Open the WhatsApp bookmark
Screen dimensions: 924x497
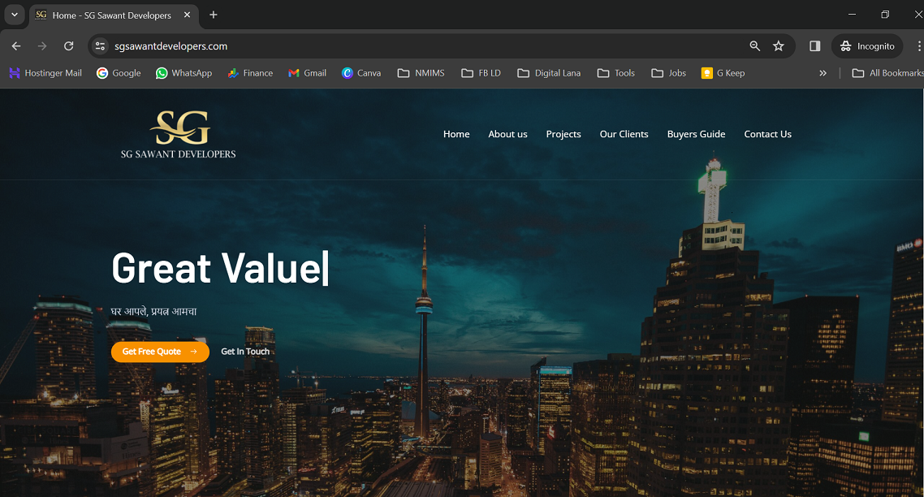[184, 73]
